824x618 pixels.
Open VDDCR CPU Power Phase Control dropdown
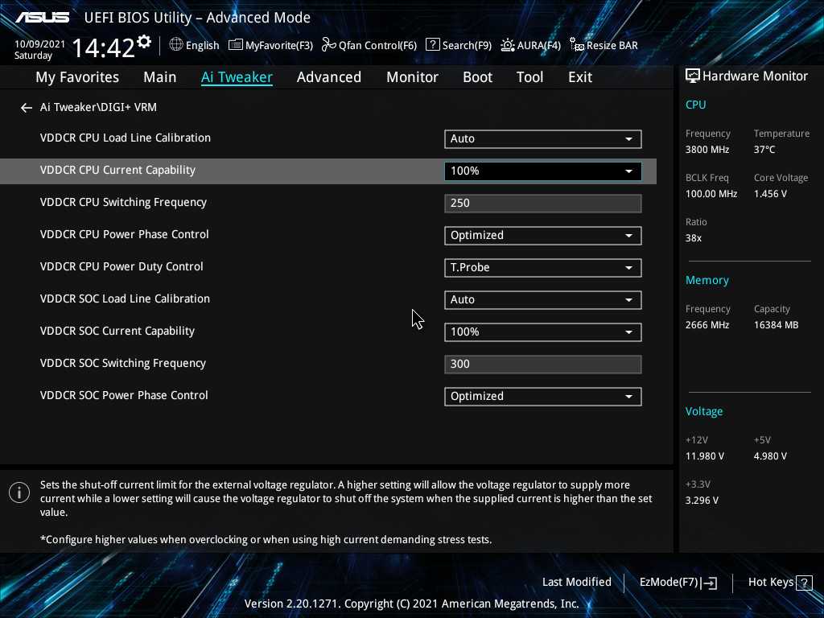[x=542, y=236]
